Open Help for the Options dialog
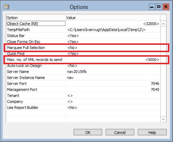Screen dimensions: 173x142 coord(152,132)
